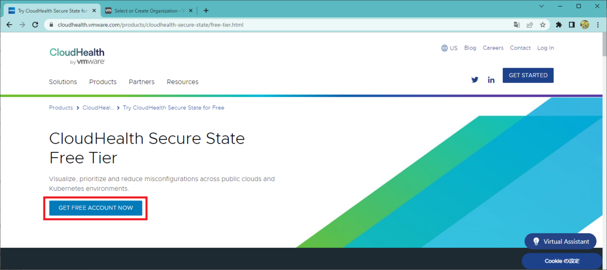Open Chrome three-dot menu

pos(598,24)
